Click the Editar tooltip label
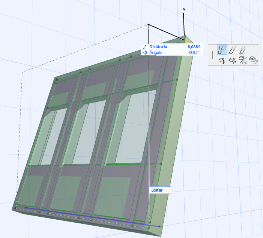The height and width of the screenshot is (238, 263). coord(160,190)
